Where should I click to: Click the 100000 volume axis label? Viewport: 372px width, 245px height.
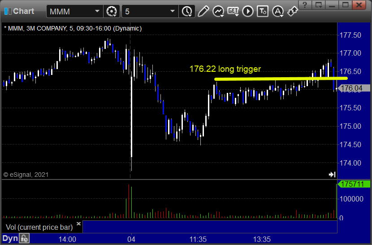[x=351, y=199]
